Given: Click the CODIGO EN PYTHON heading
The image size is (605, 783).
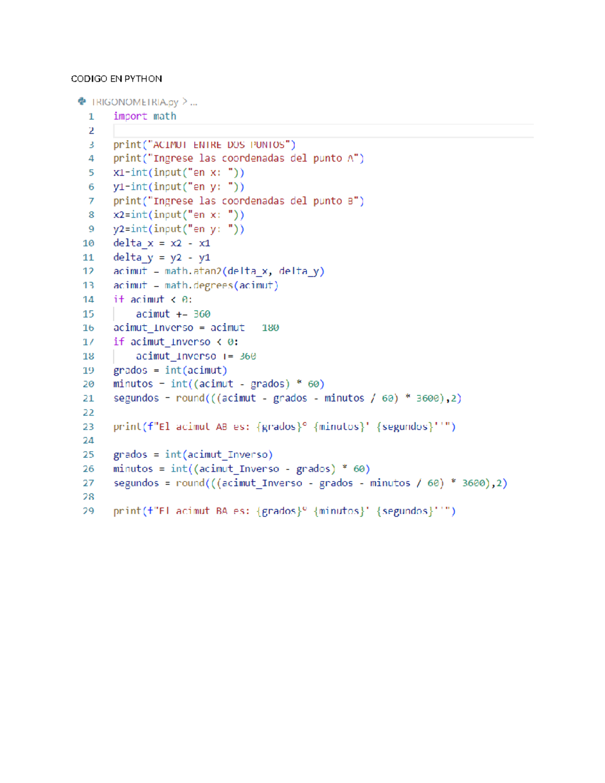Looking at the screenshot, I should [x=116, y=79].
